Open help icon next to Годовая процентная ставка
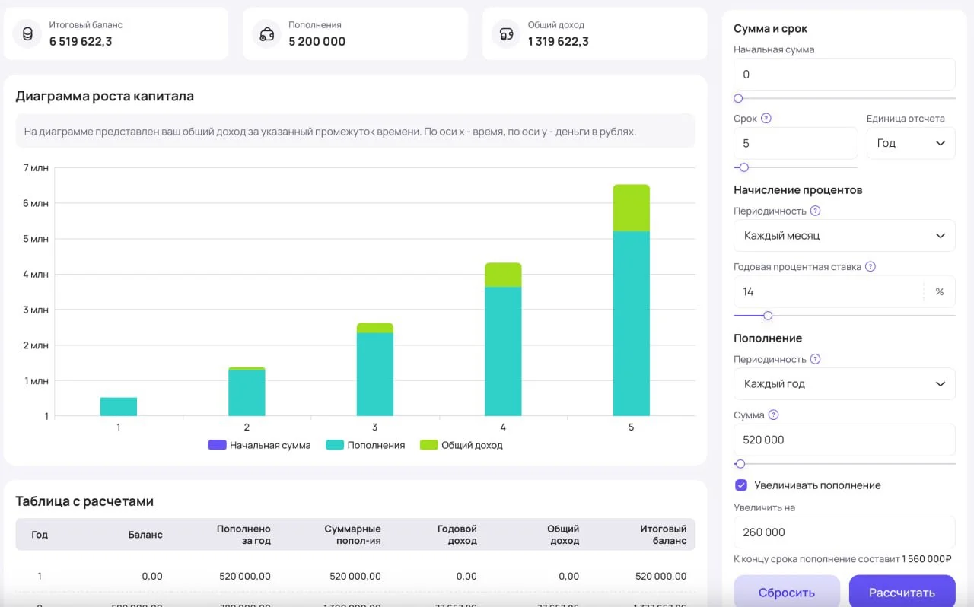974x607 pixels. point(871,267)
